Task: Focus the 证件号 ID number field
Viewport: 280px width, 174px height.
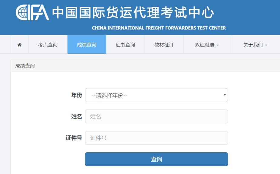Action: point(156,138)
